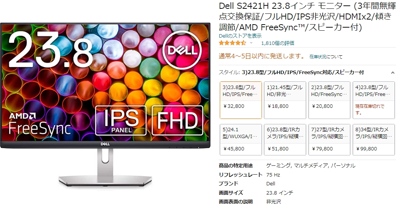
Task: Click the AMD FreeSync logo on image
Action: tap(40, 124)
